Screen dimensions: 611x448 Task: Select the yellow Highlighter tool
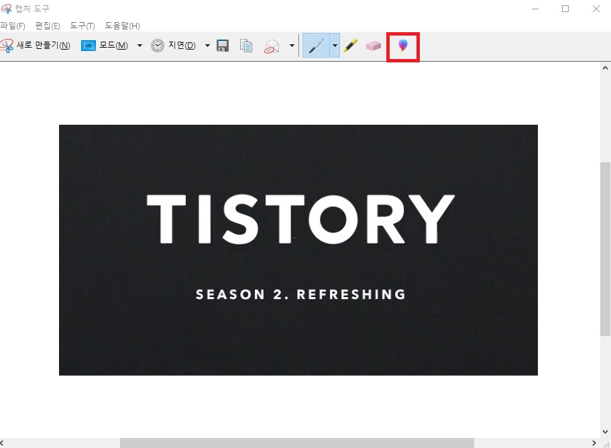pyautogui.click(x=351, y=46)
